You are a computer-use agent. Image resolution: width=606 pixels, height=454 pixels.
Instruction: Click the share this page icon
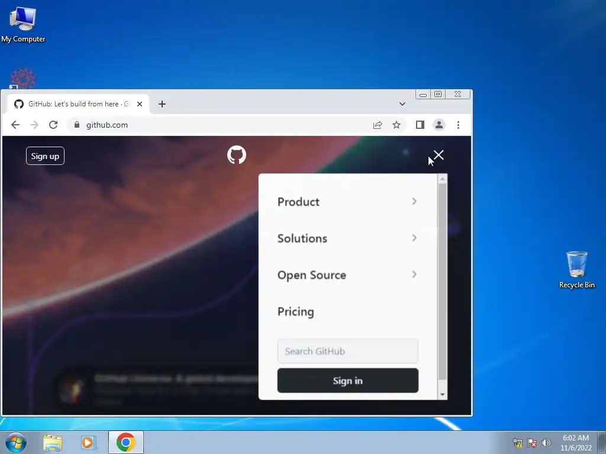[x=378, y=125]
